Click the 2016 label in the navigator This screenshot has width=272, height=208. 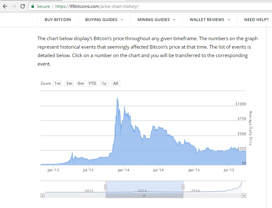pyautogui.click(x=196, y=191)
